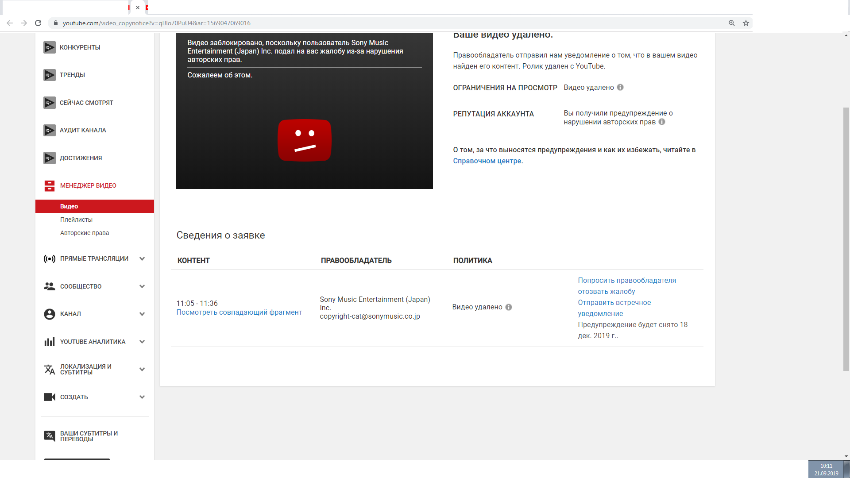Open the Конкуренты sidebar icon

50,47
